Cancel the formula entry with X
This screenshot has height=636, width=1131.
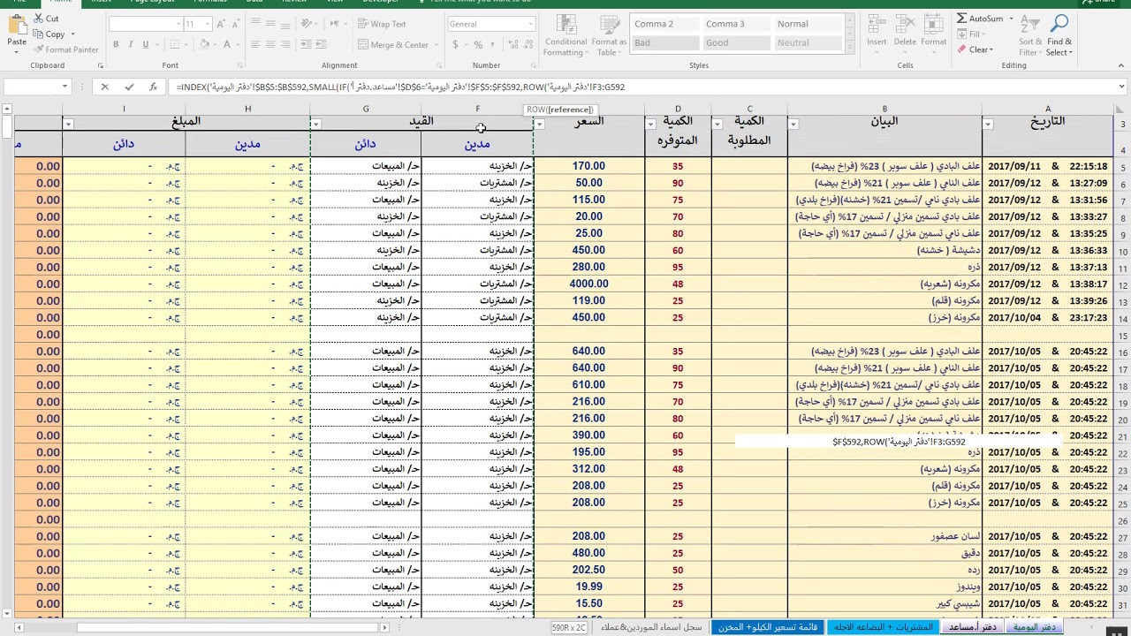[x=104, y=87]
